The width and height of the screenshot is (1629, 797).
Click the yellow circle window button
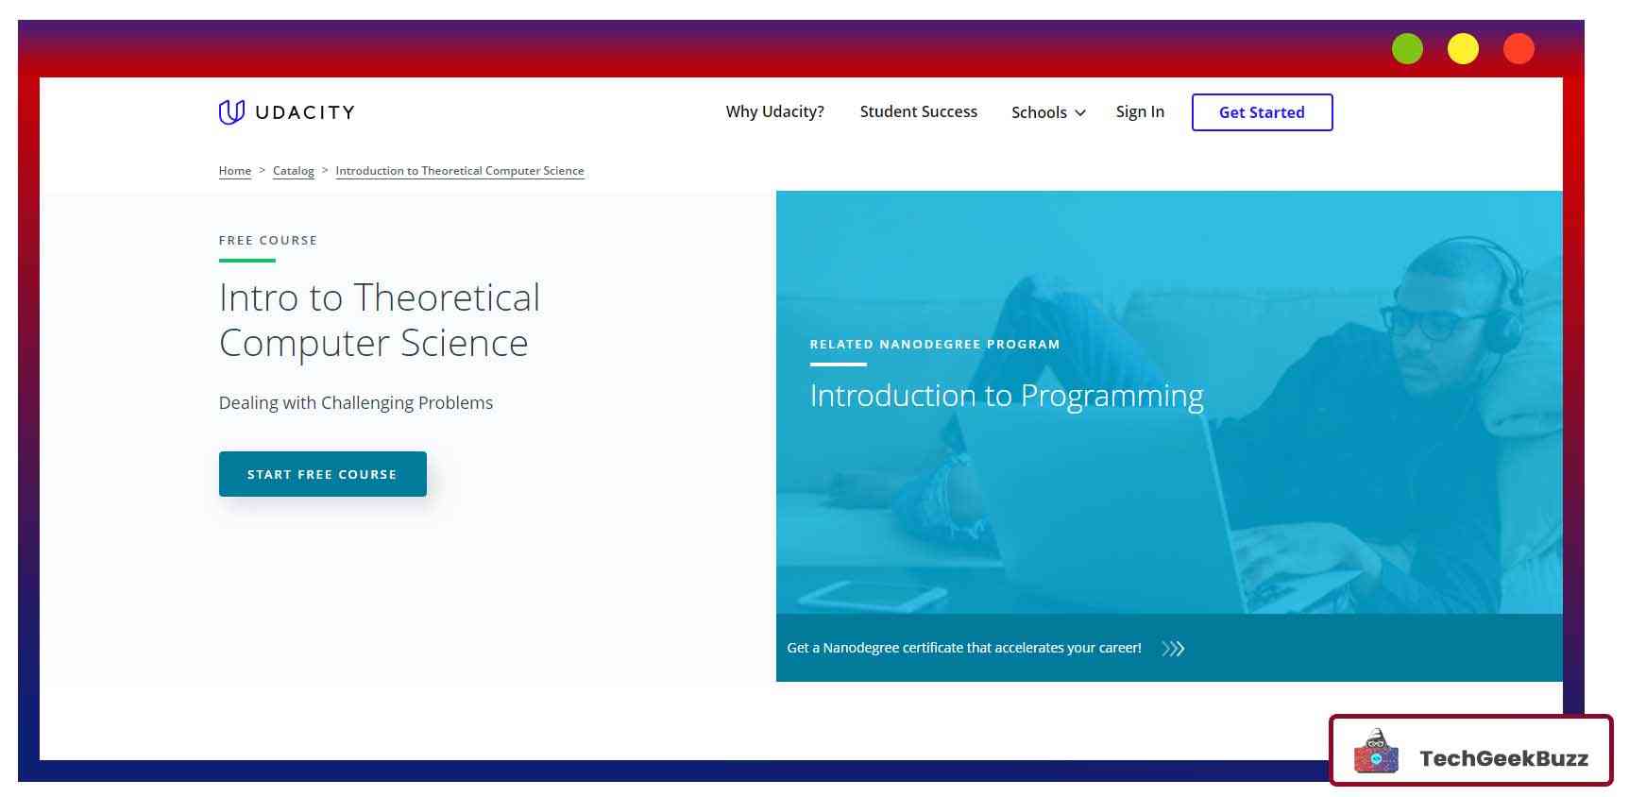[1463, 49]
